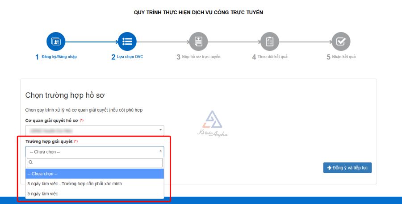Open the Cơ quan giải quyết hồ sơ dropdown
Image resolution: width=402 pixels, height=204 pixels.
[94, 130]
